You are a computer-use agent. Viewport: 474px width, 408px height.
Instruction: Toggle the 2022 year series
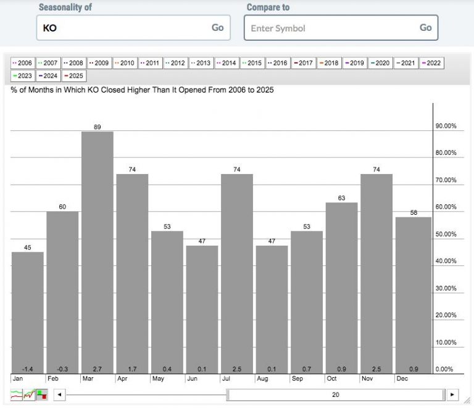(431, 63)
